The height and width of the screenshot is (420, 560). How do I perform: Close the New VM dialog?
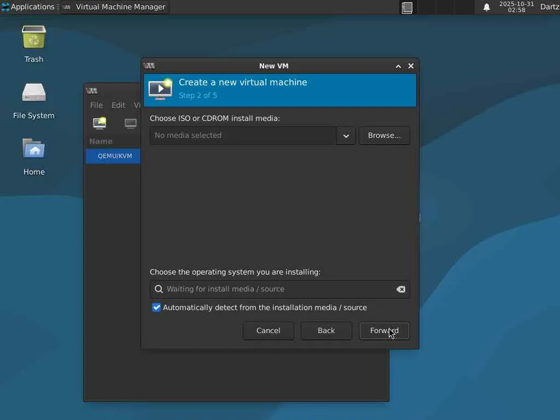click(411, 66)
